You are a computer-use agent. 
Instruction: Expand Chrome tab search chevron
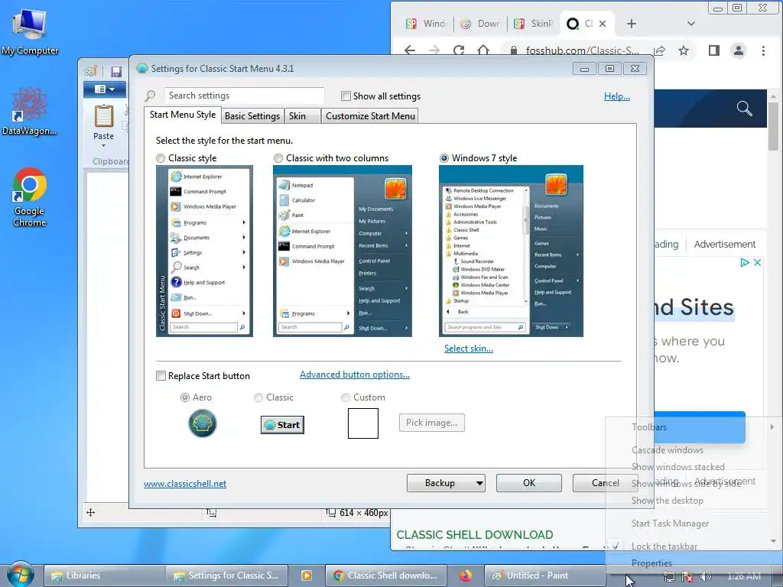coord(691,24)
